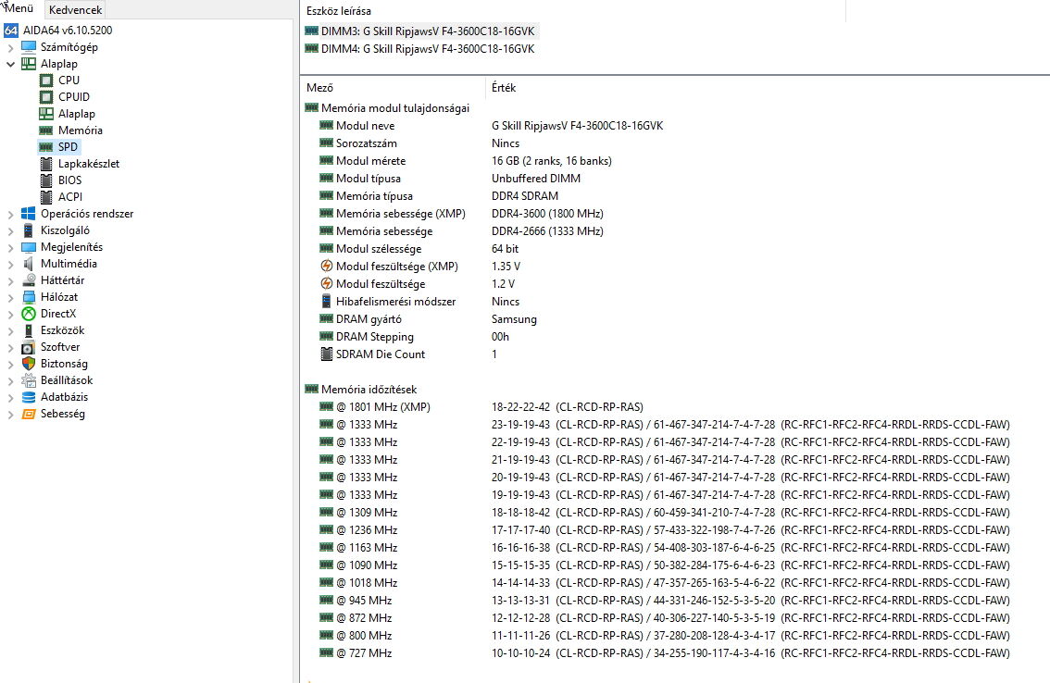
Task: Expand the DirectX tree node
Action: [x=10, y=314]
